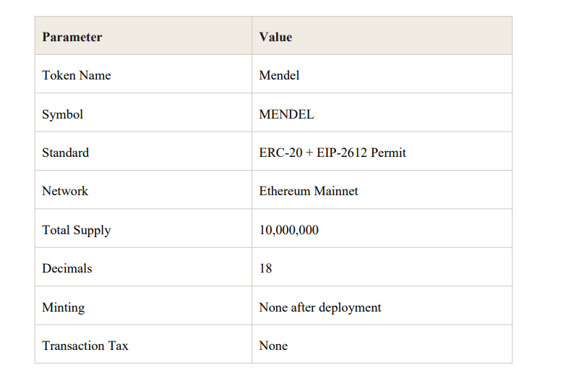
Task: Select the "18" decimals value
Action: pyautogui.click(x=265, y=268)
